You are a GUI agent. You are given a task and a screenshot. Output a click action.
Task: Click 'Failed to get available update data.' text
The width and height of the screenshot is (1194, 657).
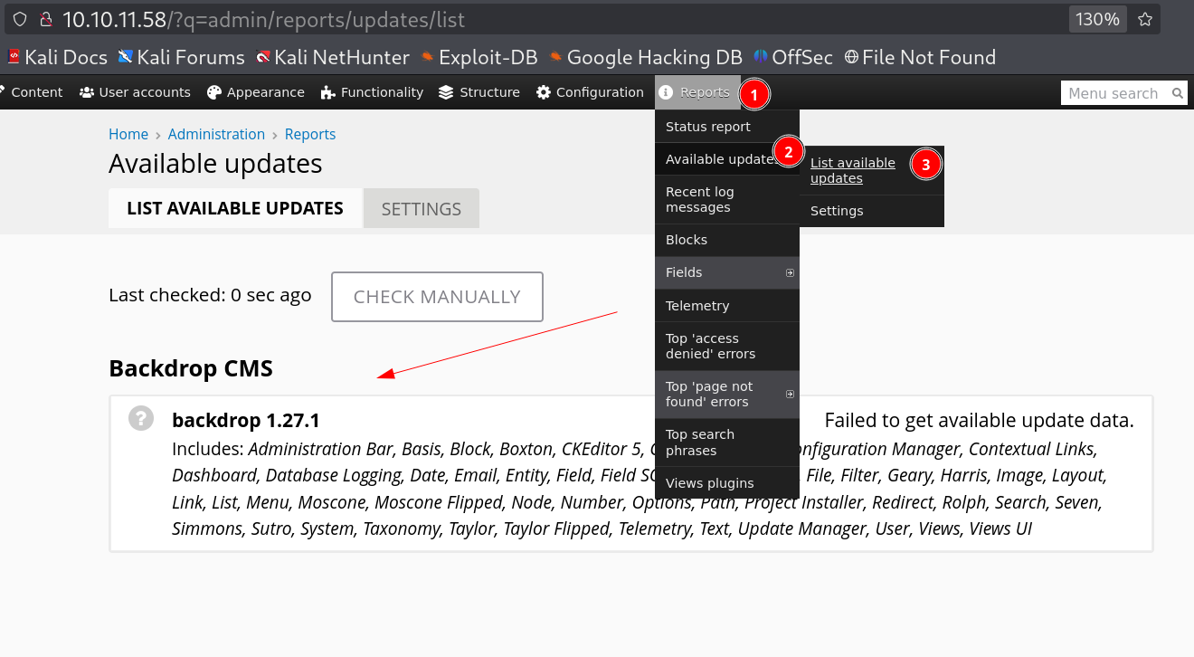click(x=980, y=421)
